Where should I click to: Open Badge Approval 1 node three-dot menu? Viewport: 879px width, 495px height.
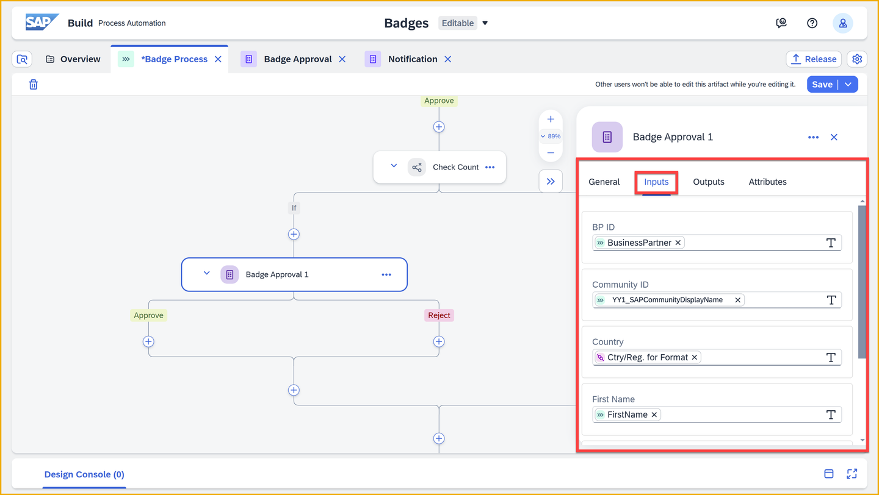pos(386,274)
